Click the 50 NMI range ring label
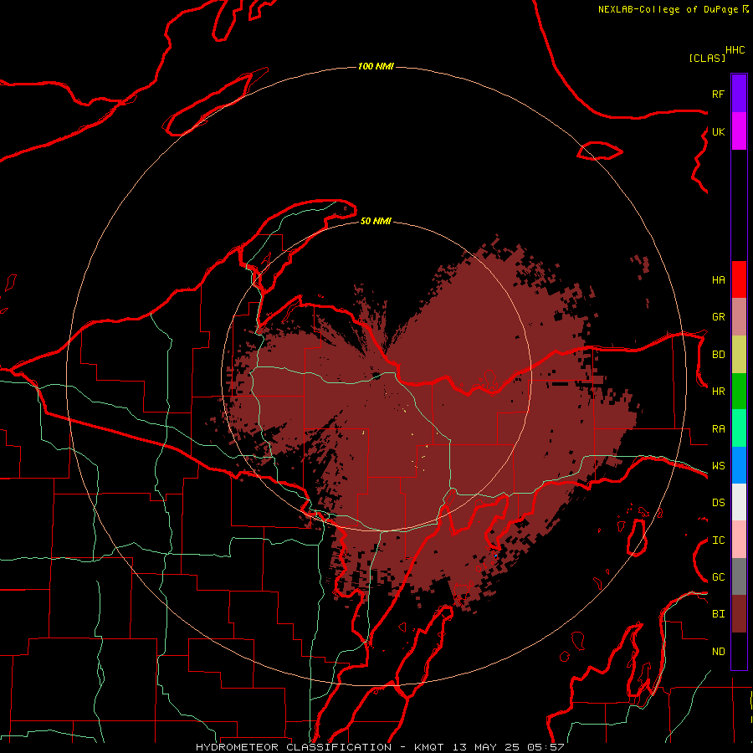 click(376, 221)
